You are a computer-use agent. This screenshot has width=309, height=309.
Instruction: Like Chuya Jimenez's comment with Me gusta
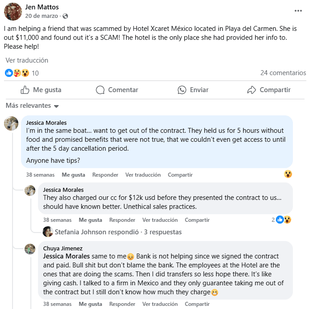pyautogui.click(x=90, y=304)
